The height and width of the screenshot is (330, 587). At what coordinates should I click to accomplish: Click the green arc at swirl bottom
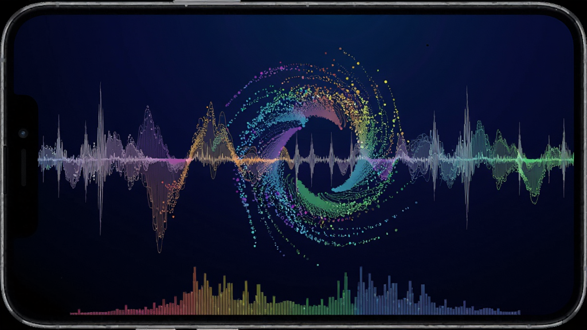(322, 202)
